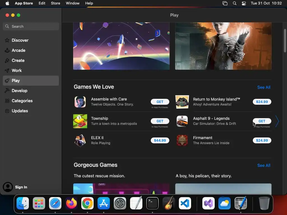287x215 pixels.
Task: Go to the Work section
Action: coord(31,70)
